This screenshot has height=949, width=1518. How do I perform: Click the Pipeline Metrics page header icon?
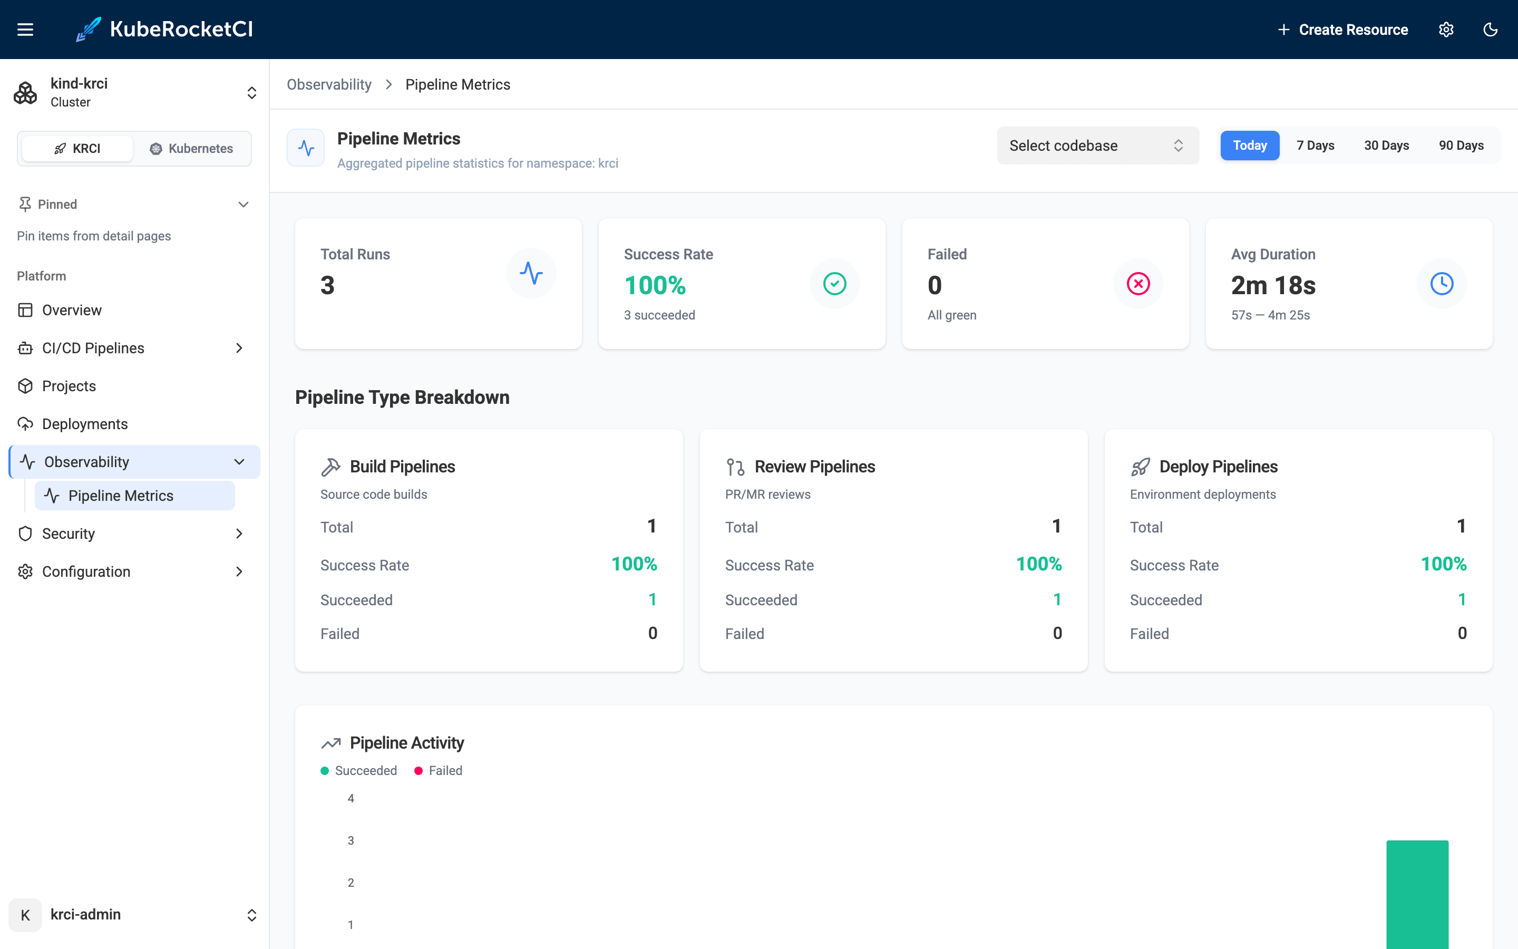(x=306, y=148)
